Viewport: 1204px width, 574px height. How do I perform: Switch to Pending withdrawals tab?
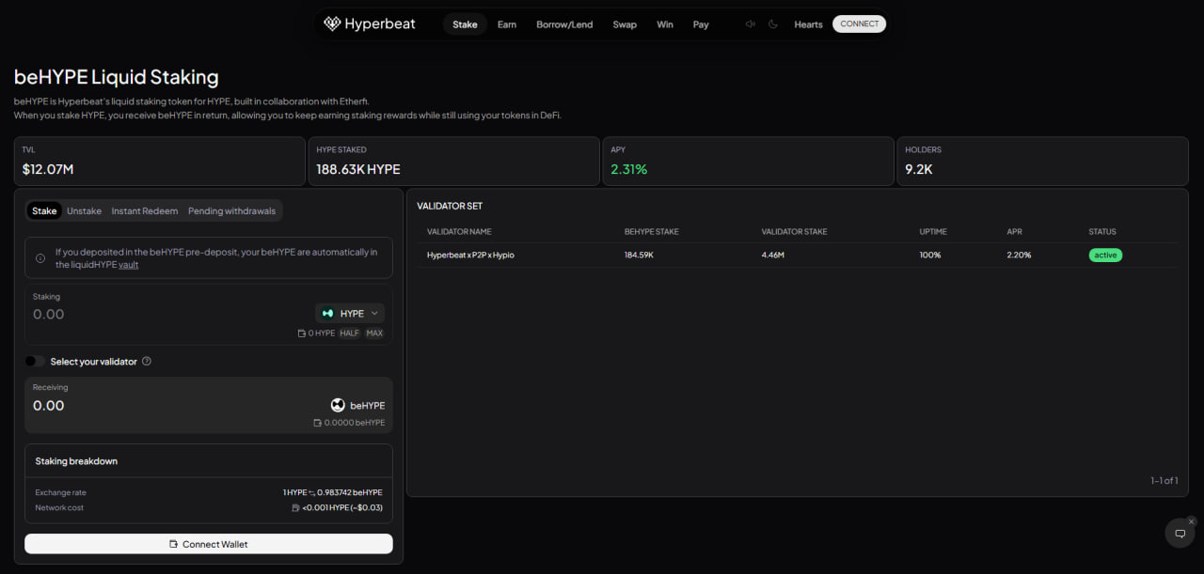coord(231,211)
